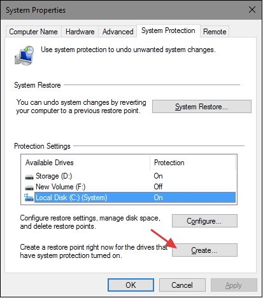Go to the Advanced tab
This screenshot has width=263, height=298.
point(118,32)
